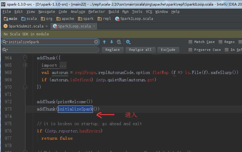
Task: Click the search field containing initializeSpark
Action: tap(51, 42)
